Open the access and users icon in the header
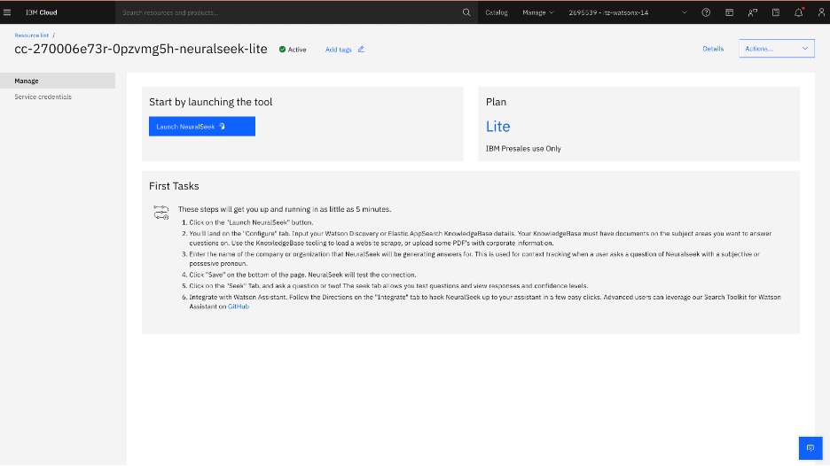This screenshot has height=466, width=830. 753,12
